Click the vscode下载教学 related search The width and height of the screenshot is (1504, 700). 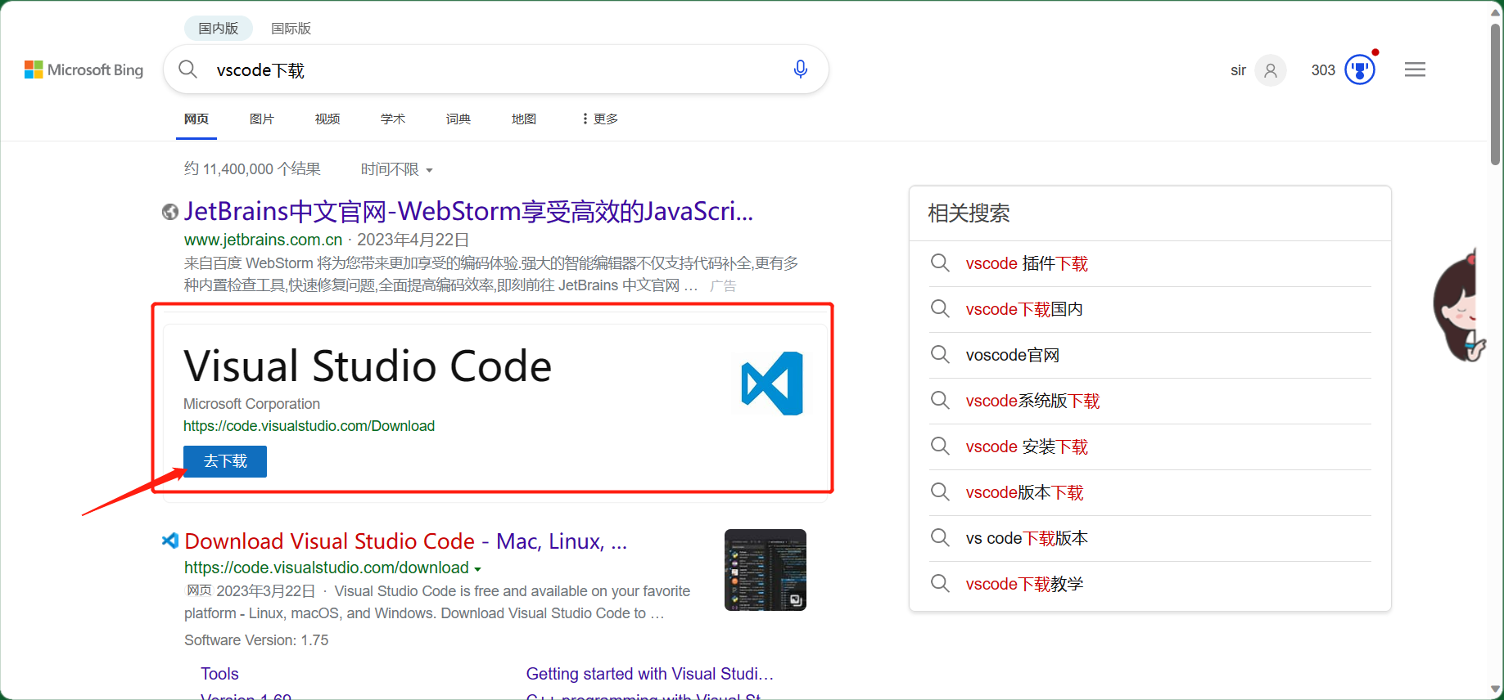click(1024, 584)
